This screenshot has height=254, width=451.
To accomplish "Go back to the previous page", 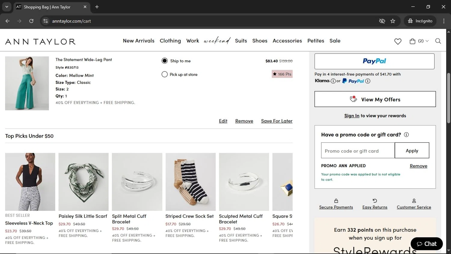I will click(x=8, y=21).
